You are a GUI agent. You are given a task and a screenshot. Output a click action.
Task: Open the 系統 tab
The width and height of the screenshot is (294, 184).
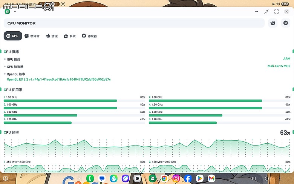click(70, 36)
